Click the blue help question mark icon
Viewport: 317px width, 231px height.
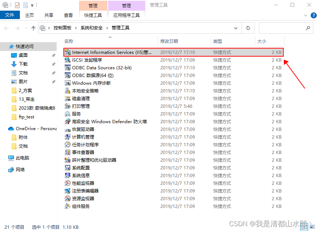(314, 15)
